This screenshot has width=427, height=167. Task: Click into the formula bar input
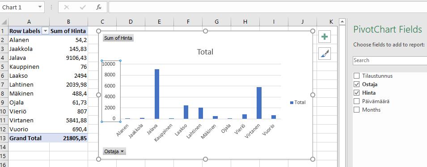[x=268, y=7]
